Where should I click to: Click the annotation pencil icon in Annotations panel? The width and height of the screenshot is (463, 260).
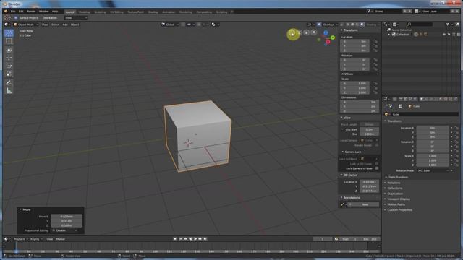click(x=343, y=204)
